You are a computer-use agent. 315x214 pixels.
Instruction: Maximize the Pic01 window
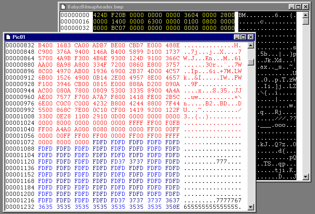(x=244, y=37)
